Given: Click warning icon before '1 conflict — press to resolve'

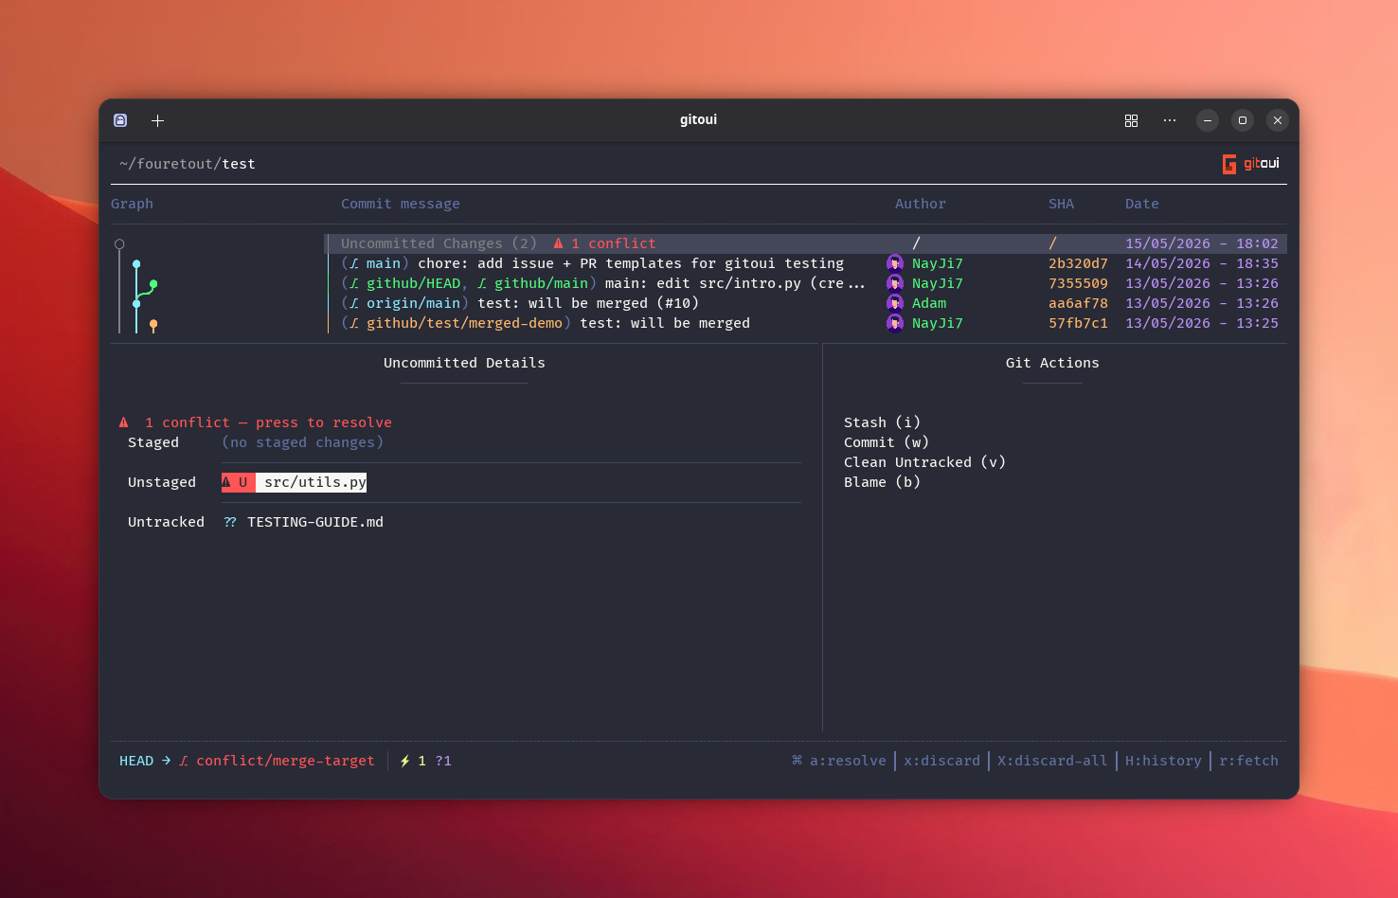Looking at the screenshot, I should pyautogui.click(x=124, y=422).
